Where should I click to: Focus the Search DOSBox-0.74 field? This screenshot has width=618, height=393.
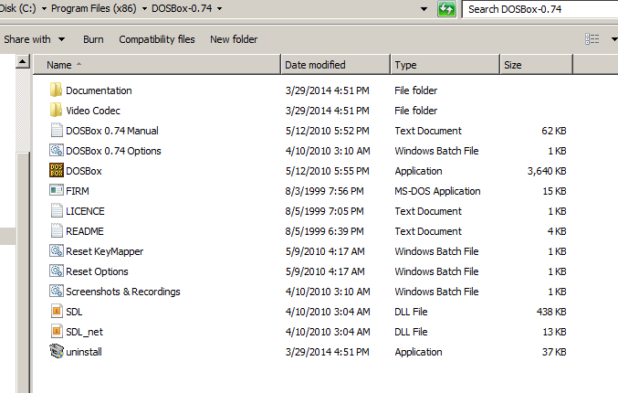pyautogui.click(x=540, y=9)
